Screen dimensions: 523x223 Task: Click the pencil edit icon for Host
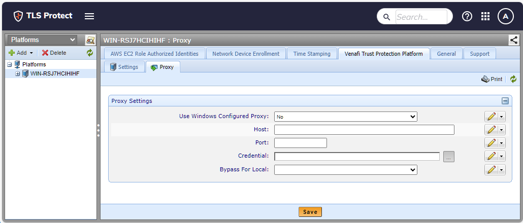tap(491, 130)
